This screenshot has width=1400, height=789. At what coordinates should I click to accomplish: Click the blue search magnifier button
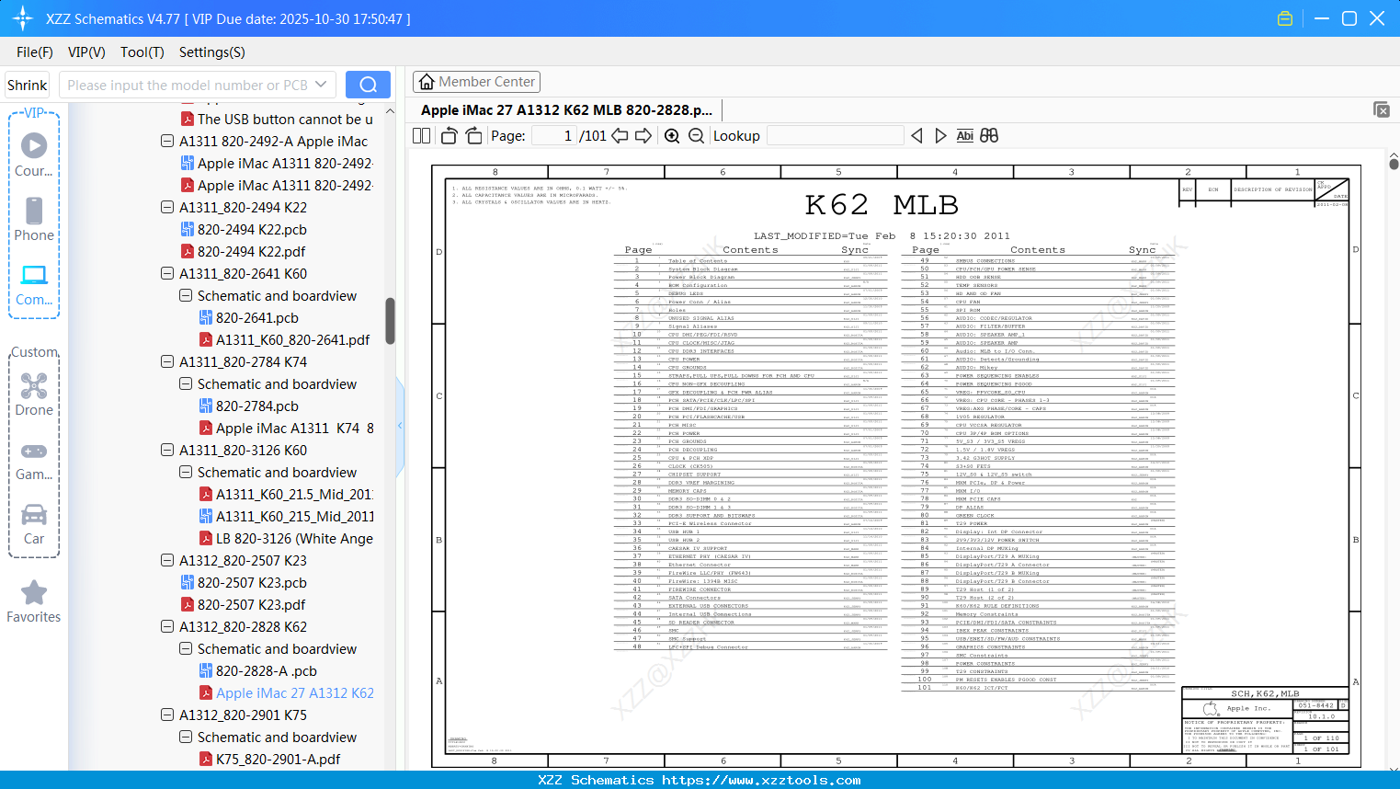[x=368, y=85]
